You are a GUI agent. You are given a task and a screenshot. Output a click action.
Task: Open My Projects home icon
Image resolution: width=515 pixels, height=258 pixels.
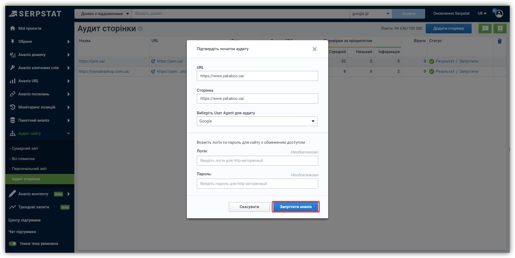pyautogui.click(x=12, y=28)
